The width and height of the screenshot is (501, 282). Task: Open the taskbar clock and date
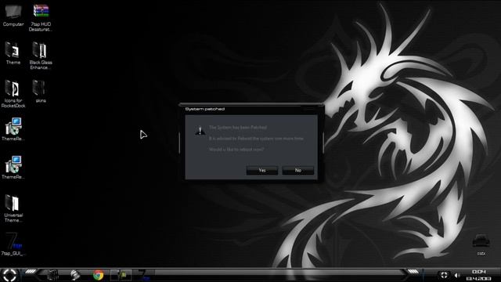click(x=478, y=275)
